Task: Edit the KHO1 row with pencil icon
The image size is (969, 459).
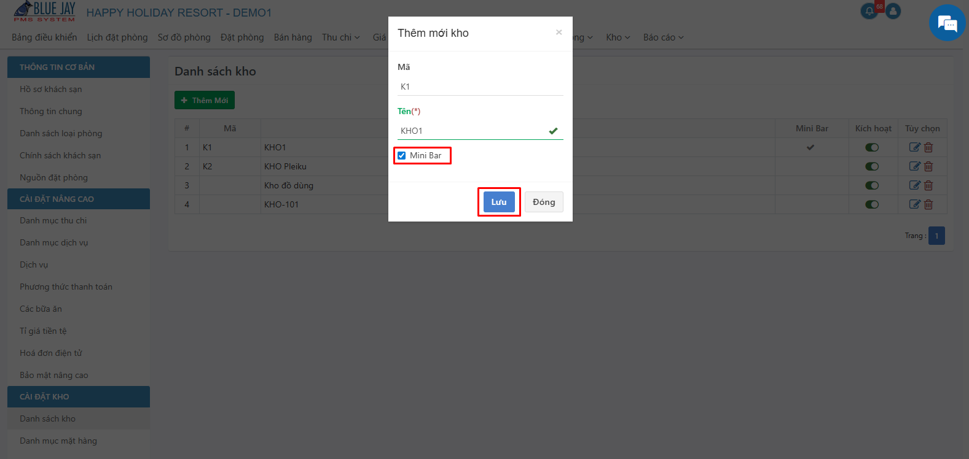Action: point(914,147)
